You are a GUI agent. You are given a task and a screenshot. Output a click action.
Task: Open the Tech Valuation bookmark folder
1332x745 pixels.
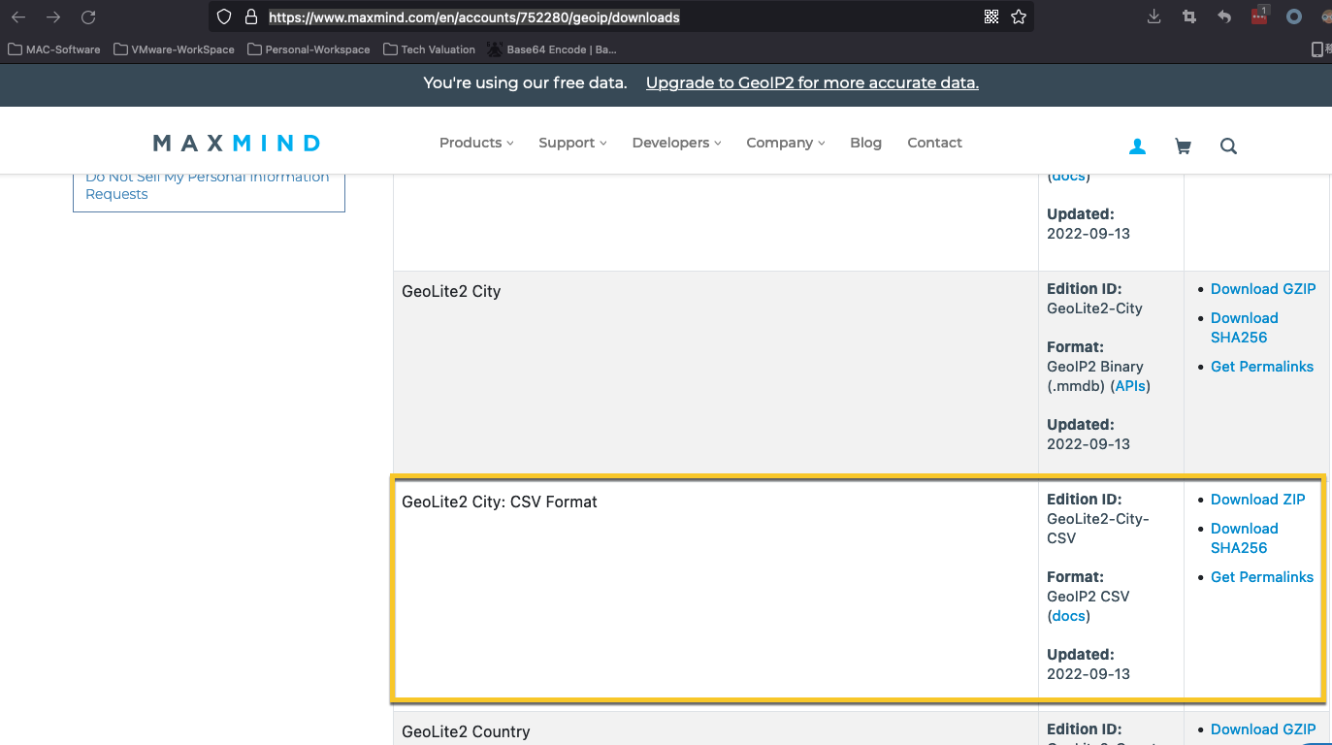[x=429, y=49]
